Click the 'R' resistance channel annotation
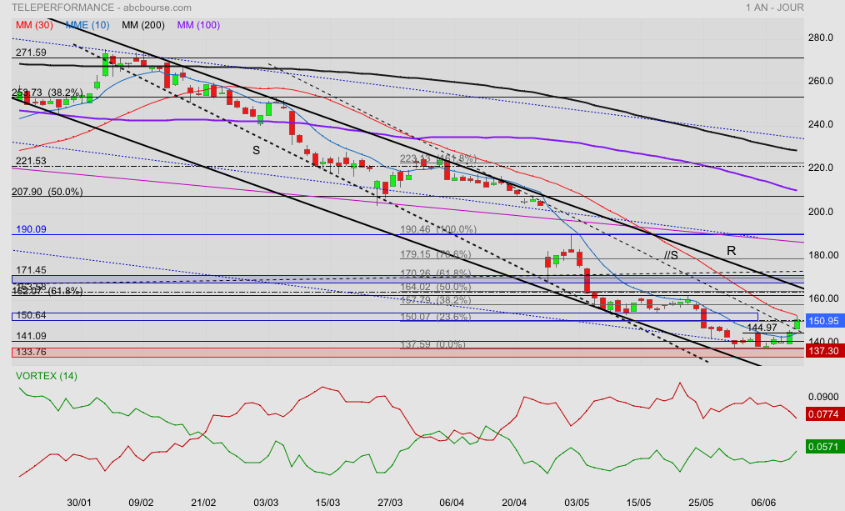 coord(732,251)
